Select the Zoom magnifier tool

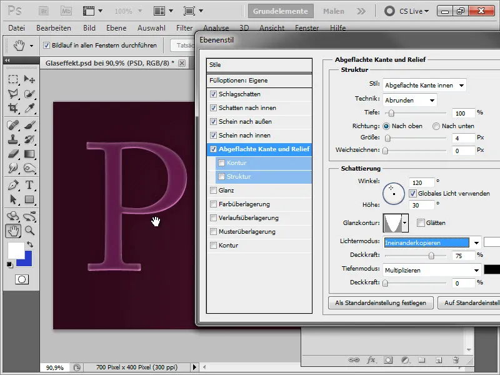[x=29, y=230]
